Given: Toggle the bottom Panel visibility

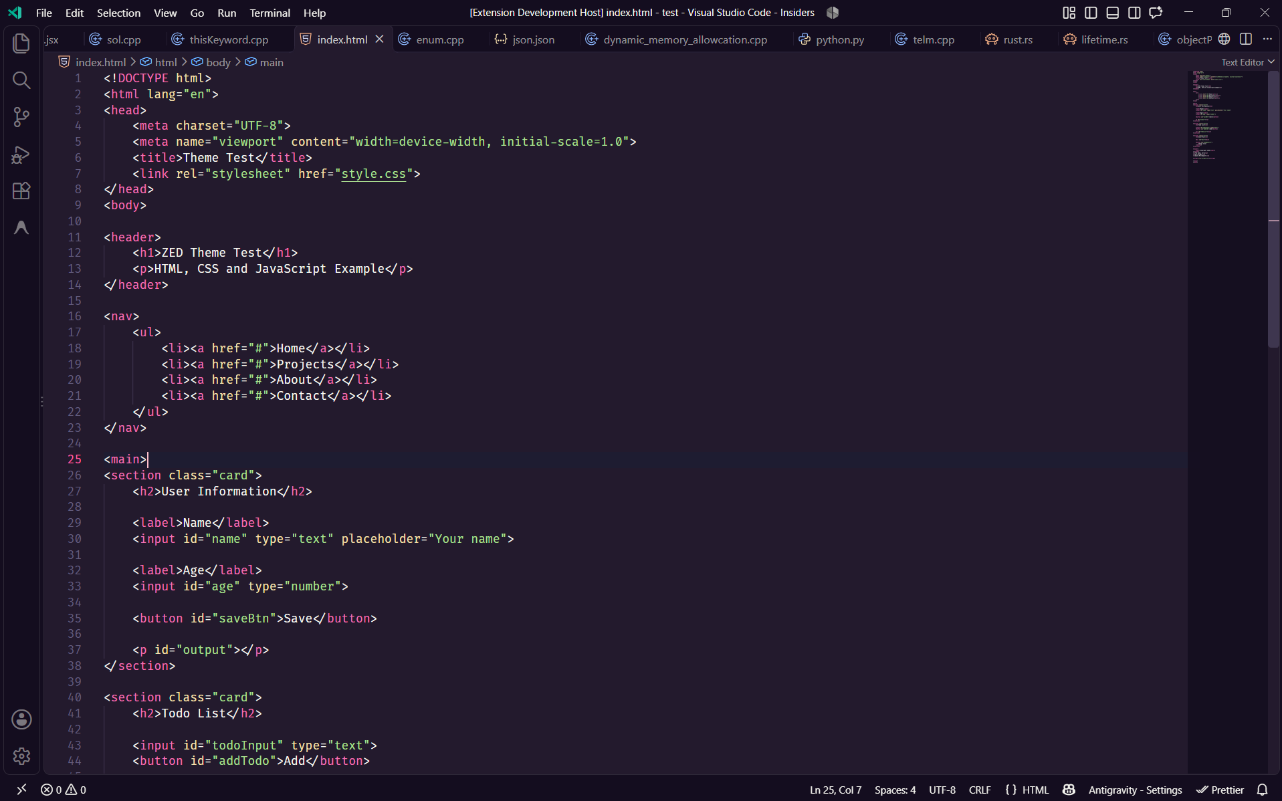Looking at the screenshot, I should 1112,13.
